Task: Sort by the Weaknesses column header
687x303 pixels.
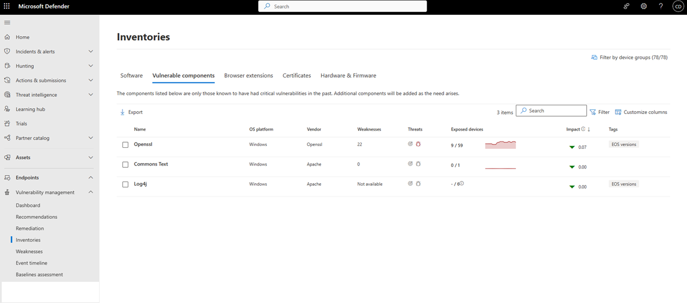Action: point(369,129)
